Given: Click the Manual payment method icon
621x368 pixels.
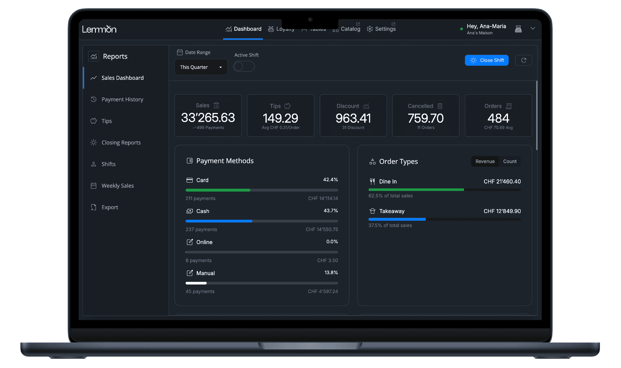Looking at the screenshot, I should pos(189,273).
